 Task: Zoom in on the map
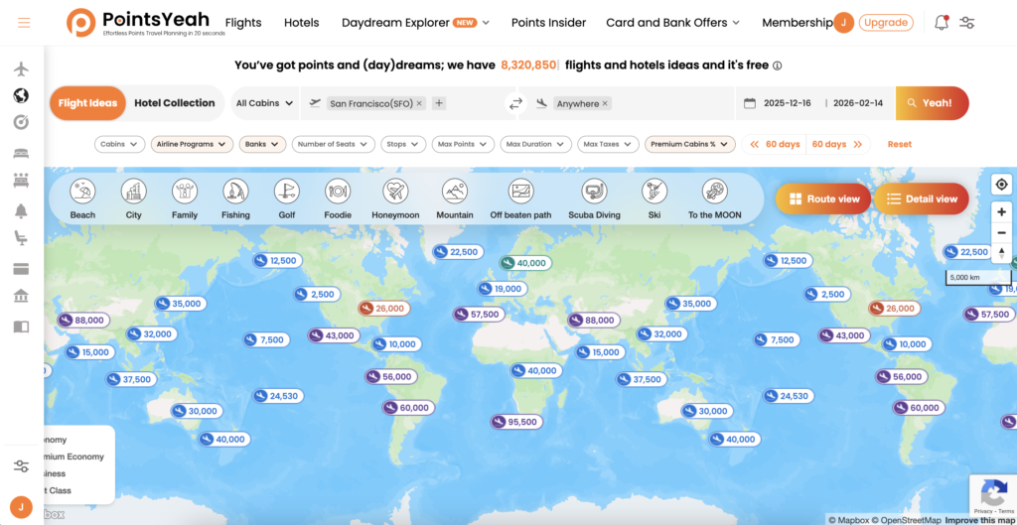click(1001, 212)
